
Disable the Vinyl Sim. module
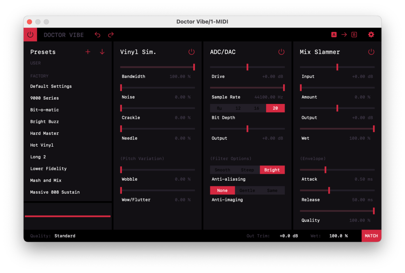pos(192,52)
